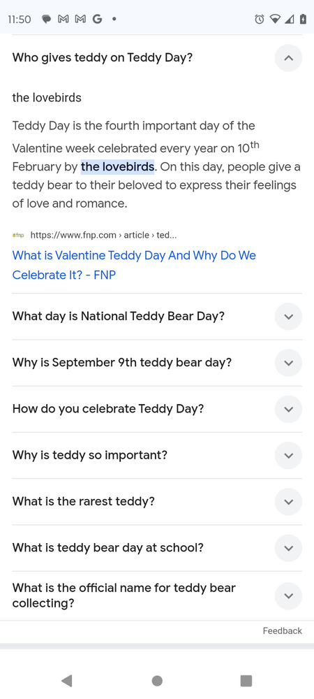Tap the first Gmail notification icon
Viewport: 314px width, 699px height.
pos(63,19)
